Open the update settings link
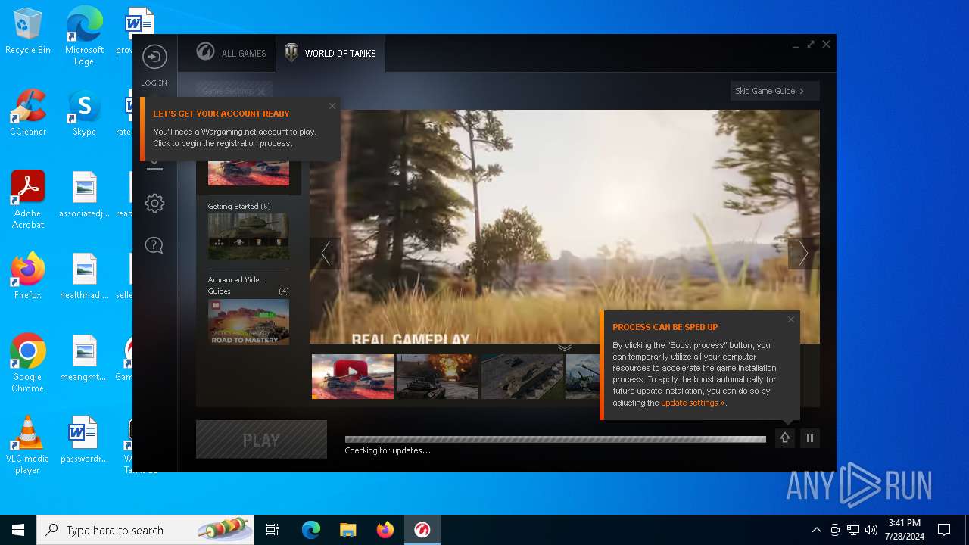The image size is (969, 545). pyautogui.click(x=693, y=403)
